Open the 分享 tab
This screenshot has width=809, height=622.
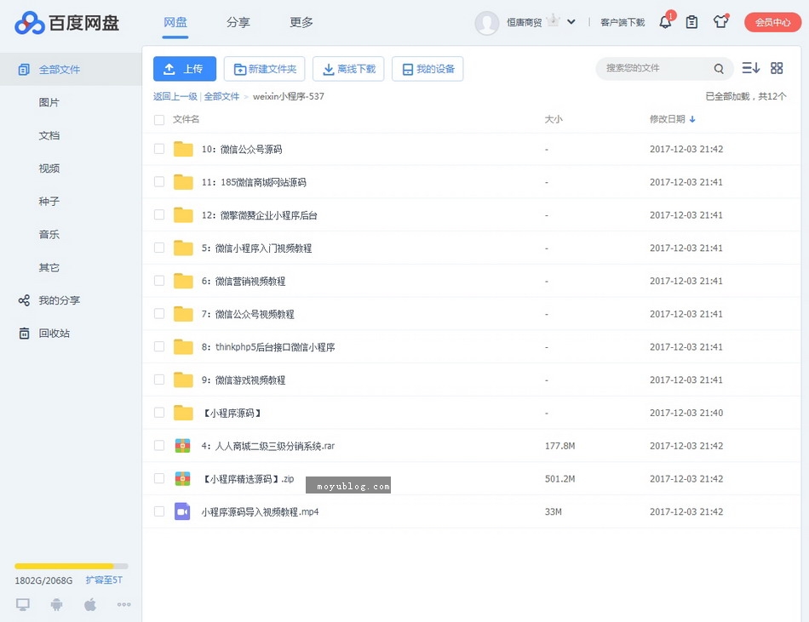point(238,22)
